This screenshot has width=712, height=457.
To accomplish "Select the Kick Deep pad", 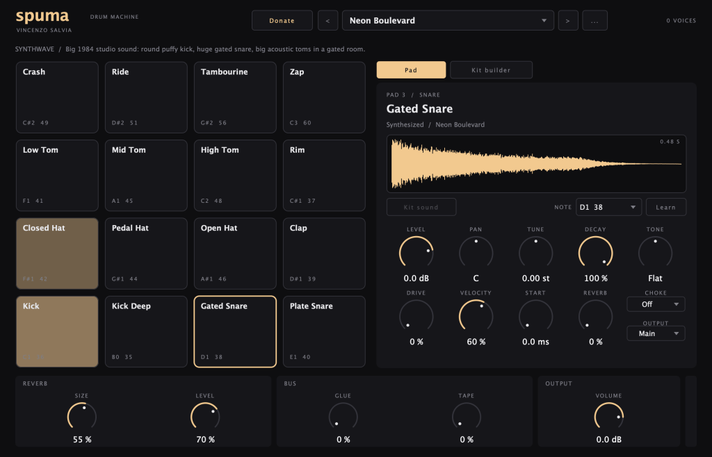I will pos(146,331).
